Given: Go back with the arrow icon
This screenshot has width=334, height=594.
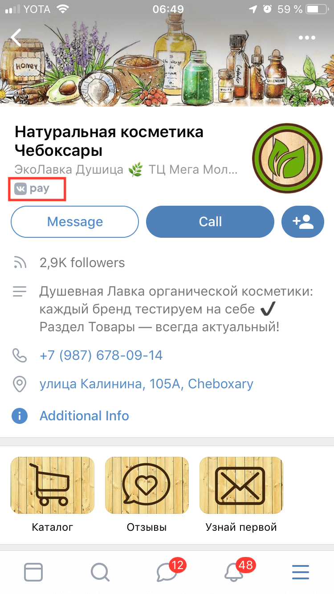Looking at the screenshot, I should click(x=16, y=38).
